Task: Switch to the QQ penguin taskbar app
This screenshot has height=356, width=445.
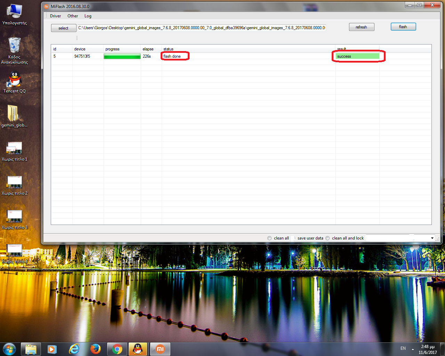Action: click(x=138, y=349)
